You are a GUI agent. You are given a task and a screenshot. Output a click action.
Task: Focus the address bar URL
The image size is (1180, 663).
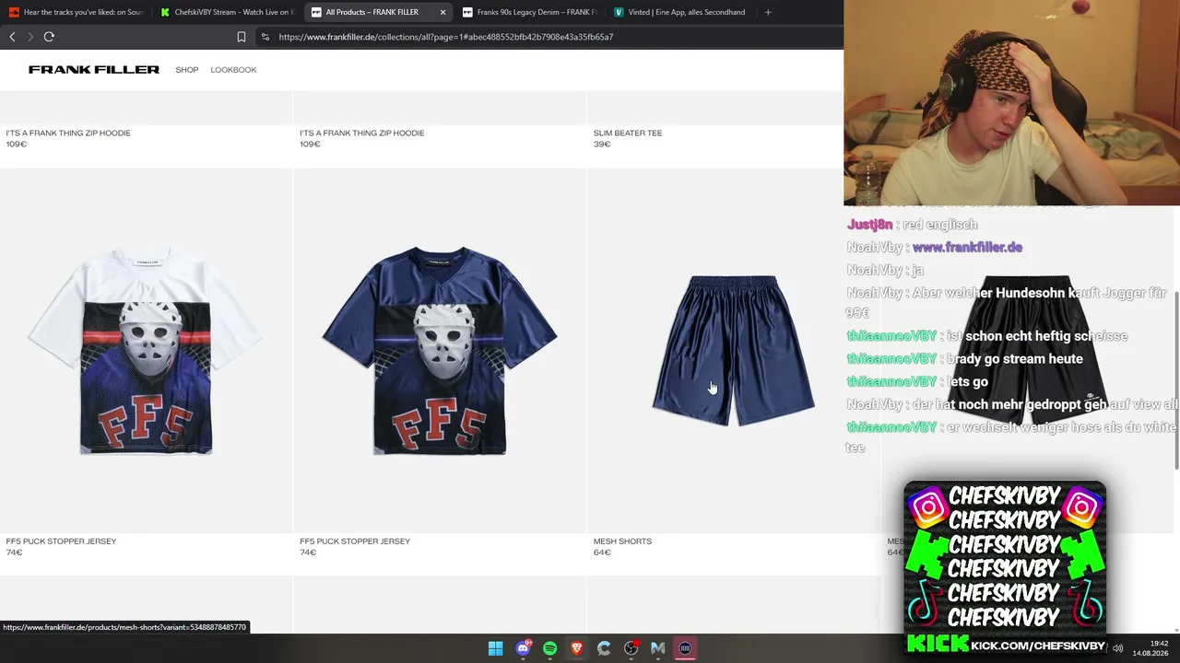coord(446,37)
